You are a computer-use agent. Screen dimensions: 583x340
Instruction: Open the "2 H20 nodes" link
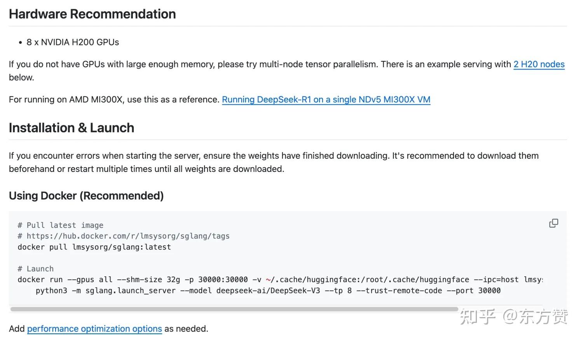(x=539, y=64)
